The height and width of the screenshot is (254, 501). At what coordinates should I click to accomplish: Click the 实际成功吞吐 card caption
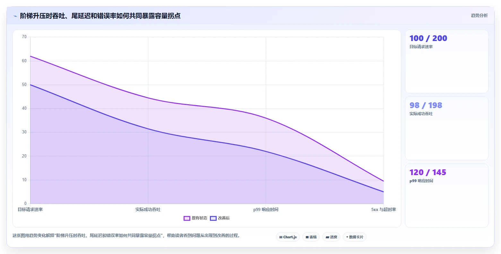point(421,114)
